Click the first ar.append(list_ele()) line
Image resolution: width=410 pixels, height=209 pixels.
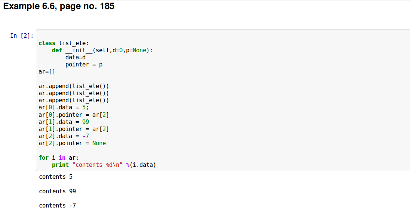coord(74,86)
